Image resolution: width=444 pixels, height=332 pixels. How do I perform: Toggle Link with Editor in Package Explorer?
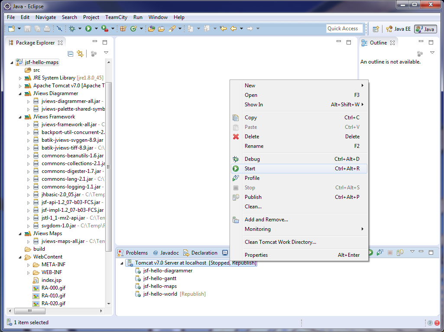pyautogui.click(x=80, y=54)
